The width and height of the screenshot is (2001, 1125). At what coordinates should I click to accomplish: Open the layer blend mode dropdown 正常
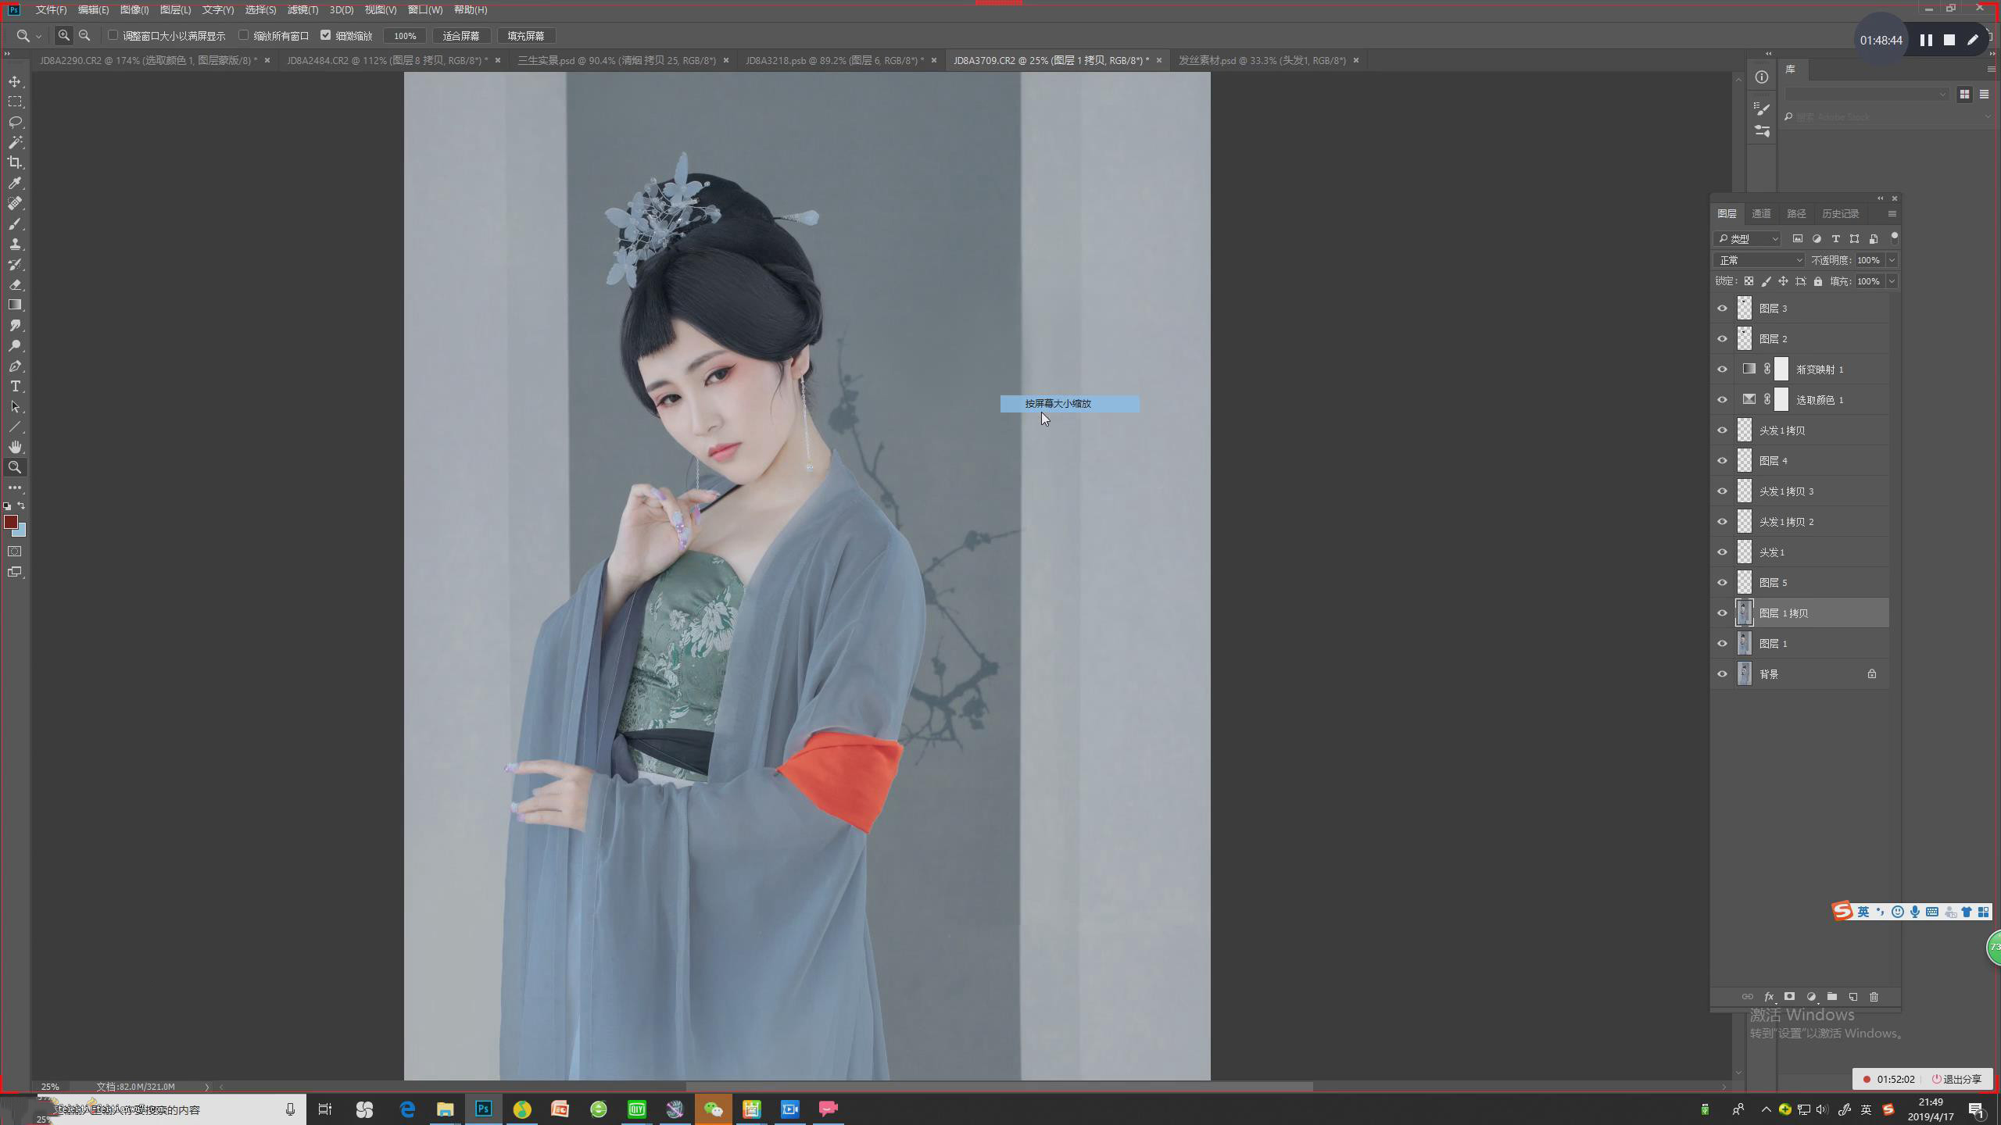coord(1759,260)
